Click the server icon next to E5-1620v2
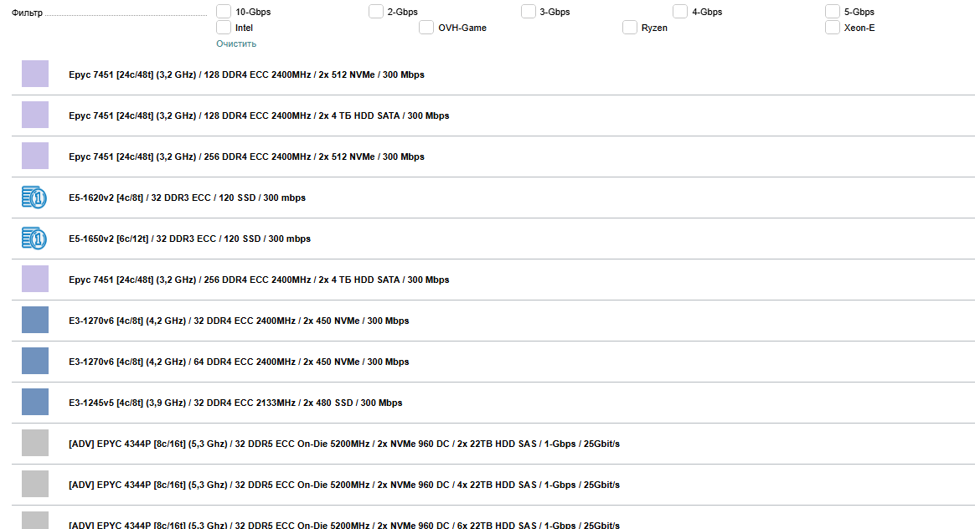 click(35, 197)
